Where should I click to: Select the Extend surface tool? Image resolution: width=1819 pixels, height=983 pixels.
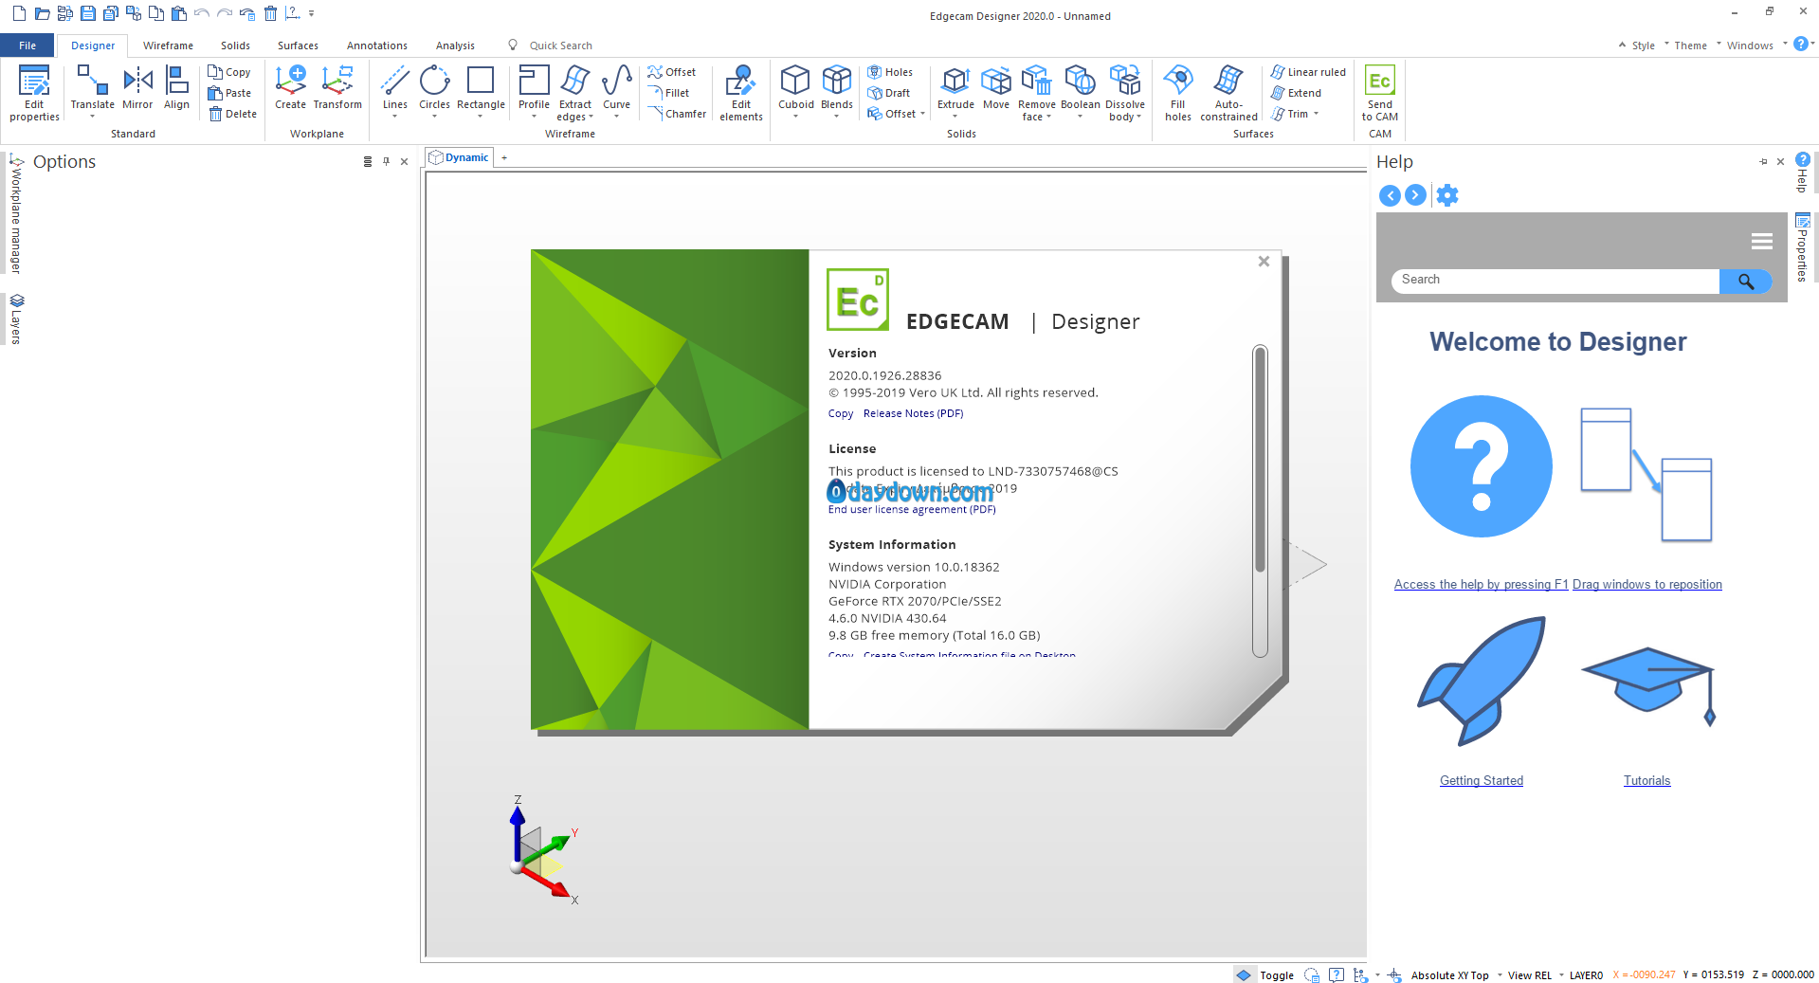click(x=1296, y=93)
